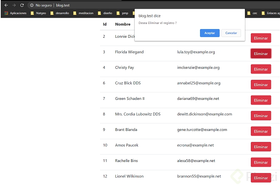The image size is (280, 186).
Task: Click Aceptar in the confirm dialog
Action: [x=210, y=33]
